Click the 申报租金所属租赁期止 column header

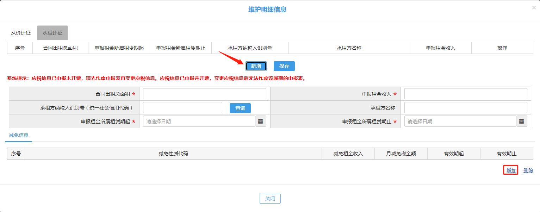[x=181, y=48]
